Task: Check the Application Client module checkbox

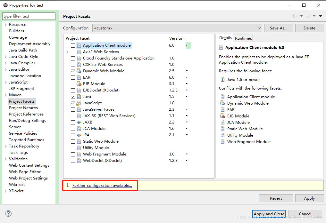Action: click(x=73, y=45)
